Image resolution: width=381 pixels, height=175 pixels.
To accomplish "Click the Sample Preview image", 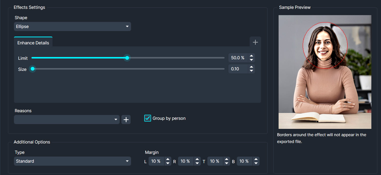I will 325,72.
